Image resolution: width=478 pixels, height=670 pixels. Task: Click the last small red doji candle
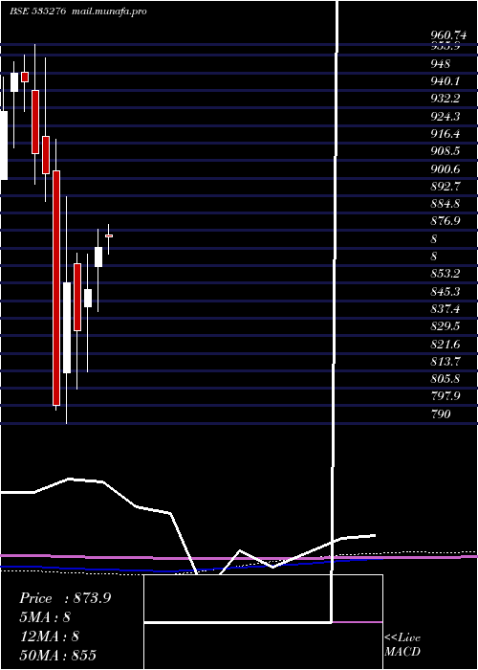pos(109,235)
